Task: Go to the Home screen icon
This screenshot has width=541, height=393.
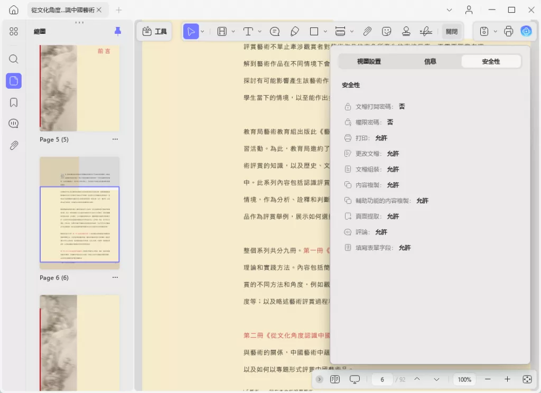Action: tap(14, 10)
